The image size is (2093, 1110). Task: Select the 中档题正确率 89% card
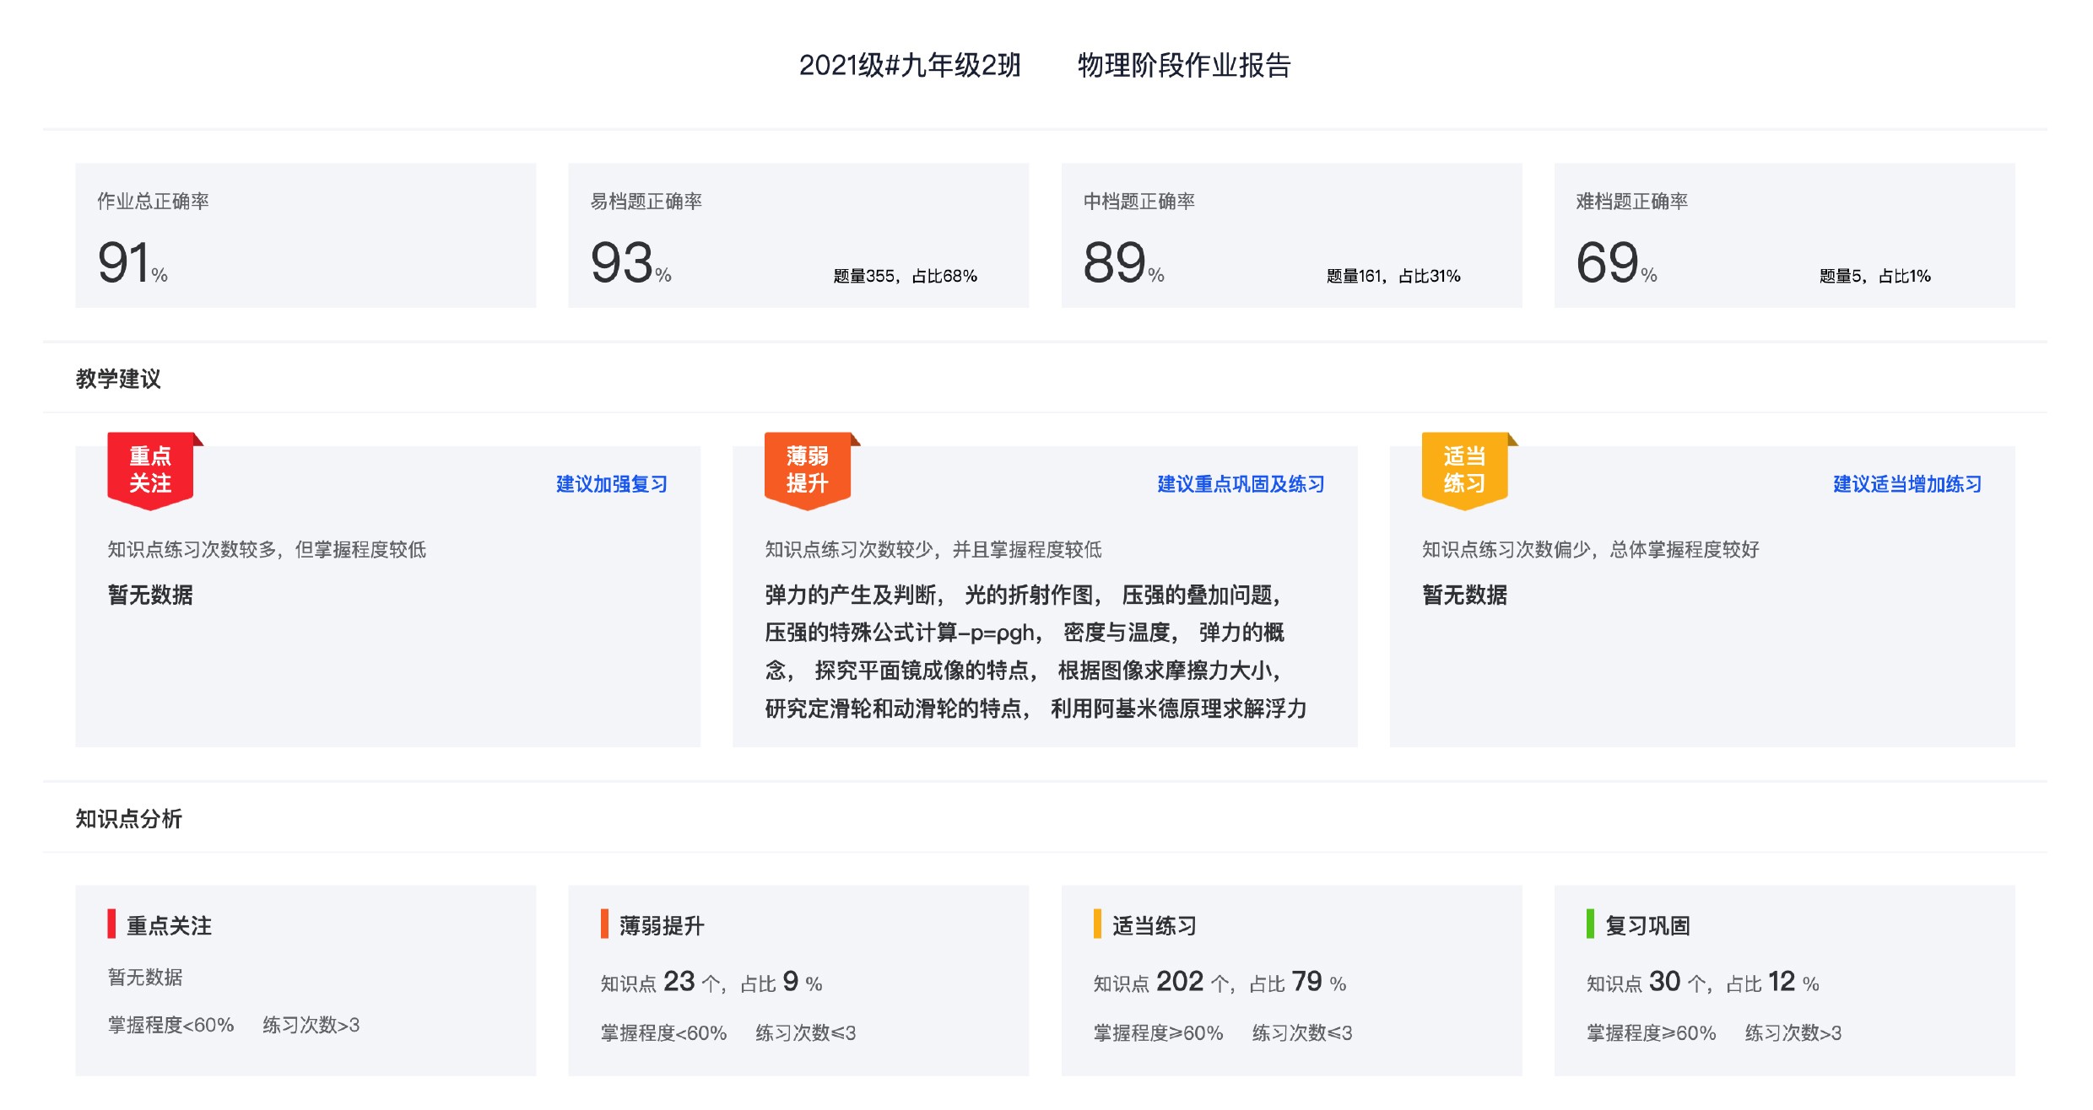pos(1291,235)
